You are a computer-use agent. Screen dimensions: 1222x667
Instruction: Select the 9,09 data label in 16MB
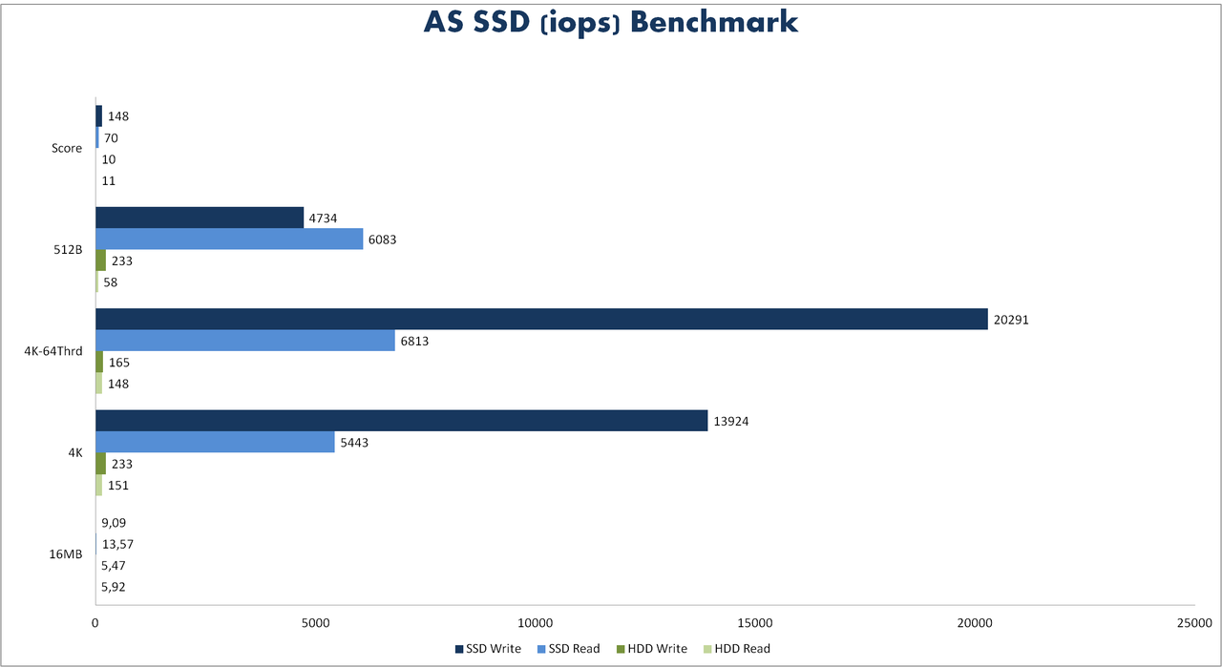(114, 523)
